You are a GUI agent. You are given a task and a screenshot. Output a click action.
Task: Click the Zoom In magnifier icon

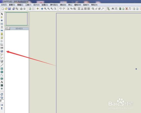45,9
